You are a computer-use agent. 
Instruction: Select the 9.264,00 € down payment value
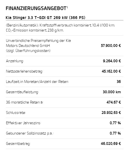tap(112, 61)
